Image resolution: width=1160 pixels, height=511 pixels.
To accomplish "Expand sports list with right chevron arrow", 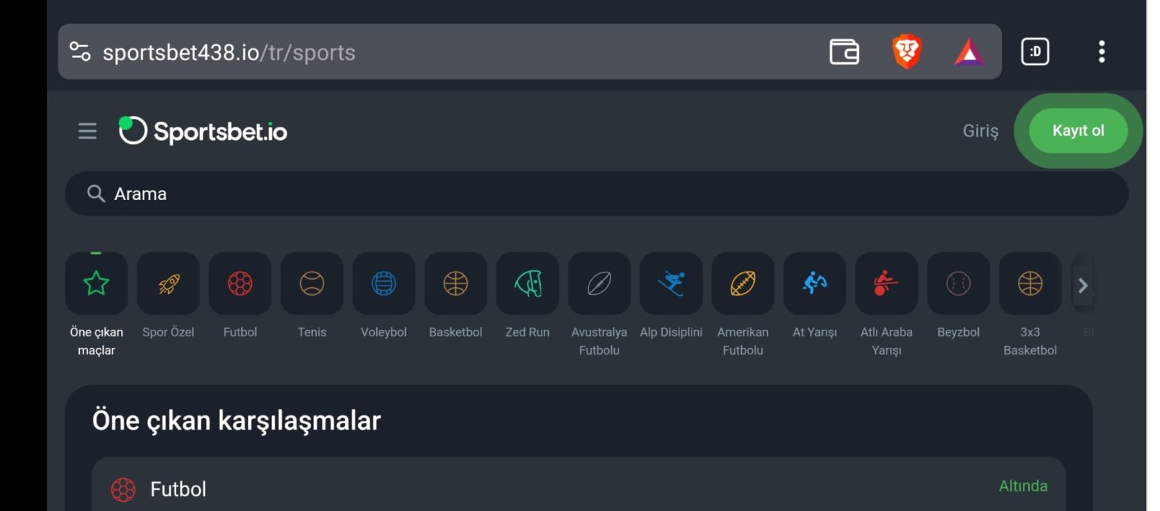I will [1082, 286].
